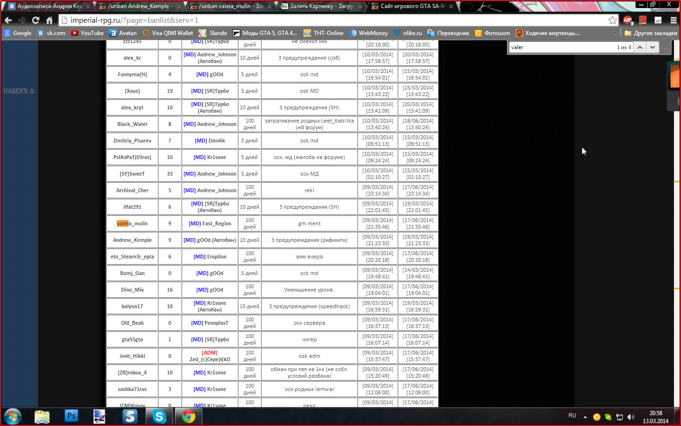Open the Windows Start button
681x426 pixels.
click(x=13, y=417)
